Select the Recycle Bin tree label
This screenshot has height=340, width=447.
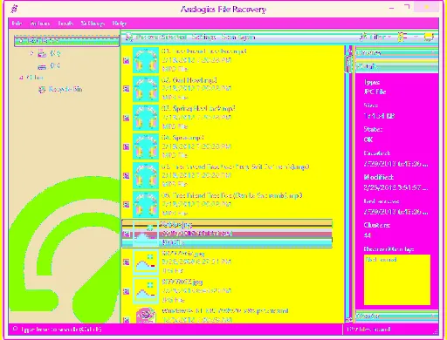point(65,89)
